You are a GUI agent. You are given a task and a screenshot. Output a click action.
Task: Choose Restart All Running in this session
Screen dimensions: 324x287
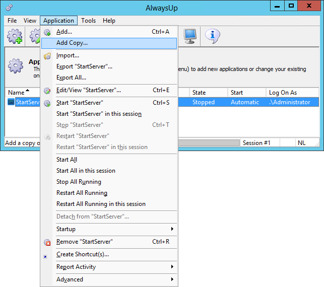tap(109, 204)
